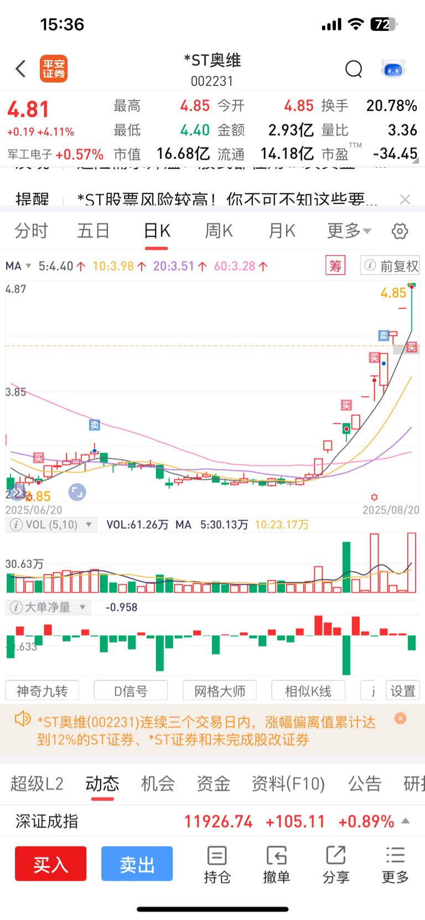
Task: Tap the *ST奥维 stock title
Action: click(212, 60)
